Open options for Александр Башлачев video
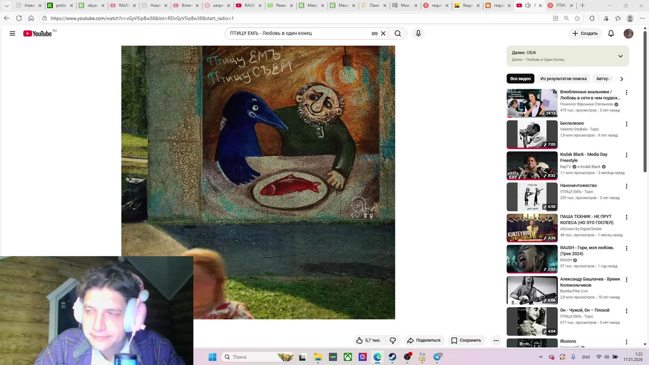 tap(626, 280)
